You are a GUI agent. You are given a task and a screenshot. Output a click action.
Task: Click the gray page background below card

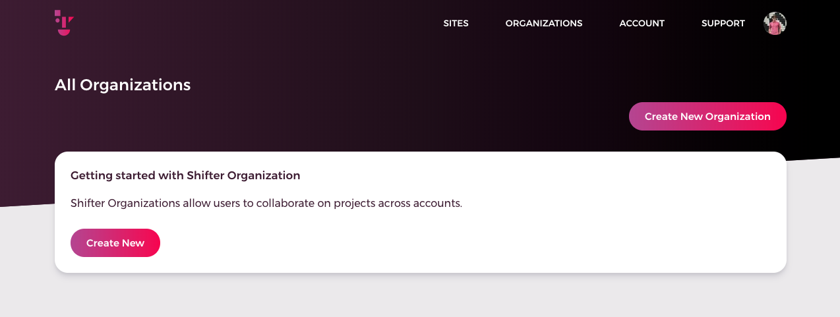point(422,297)
